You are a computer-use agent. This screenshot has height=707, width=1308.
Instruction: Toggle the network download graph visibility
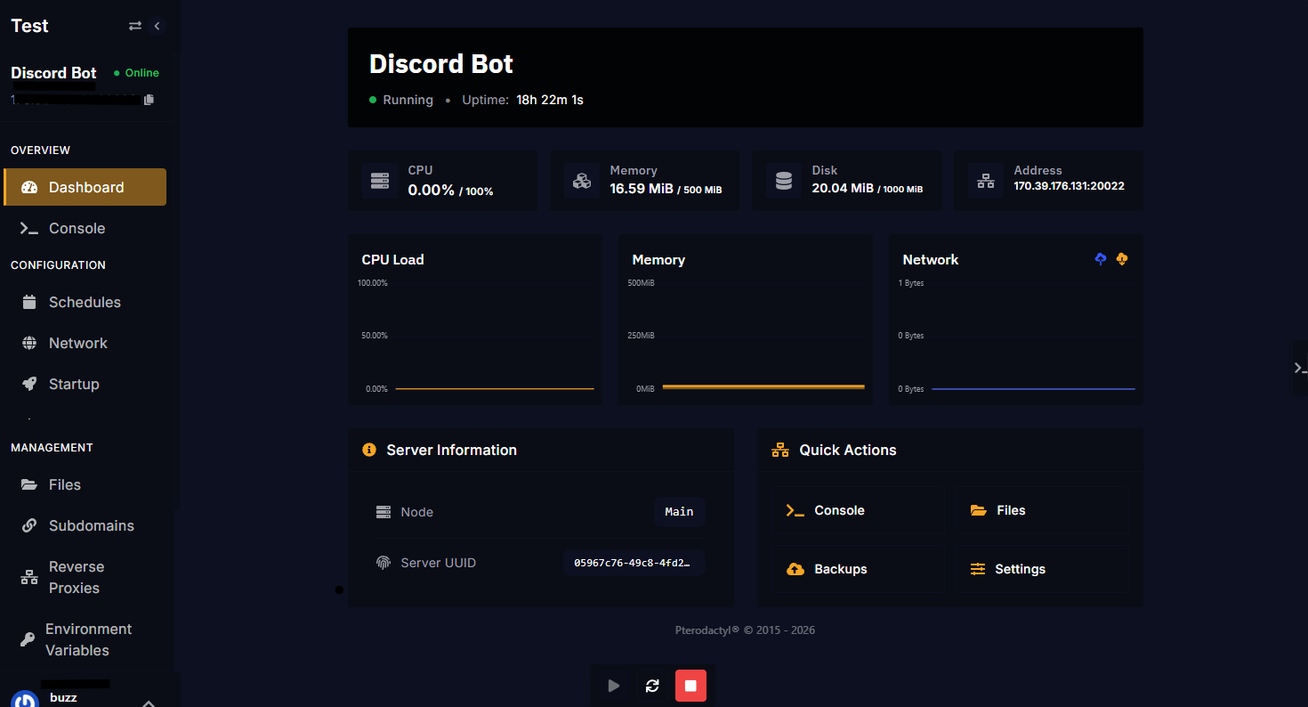(x=1122, y=258)
